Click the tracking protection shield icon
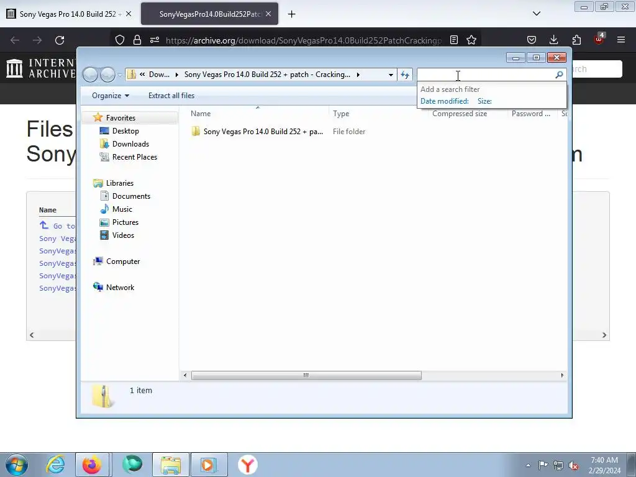The height and width of the screenshot is (477, 636). click(120, 40)
